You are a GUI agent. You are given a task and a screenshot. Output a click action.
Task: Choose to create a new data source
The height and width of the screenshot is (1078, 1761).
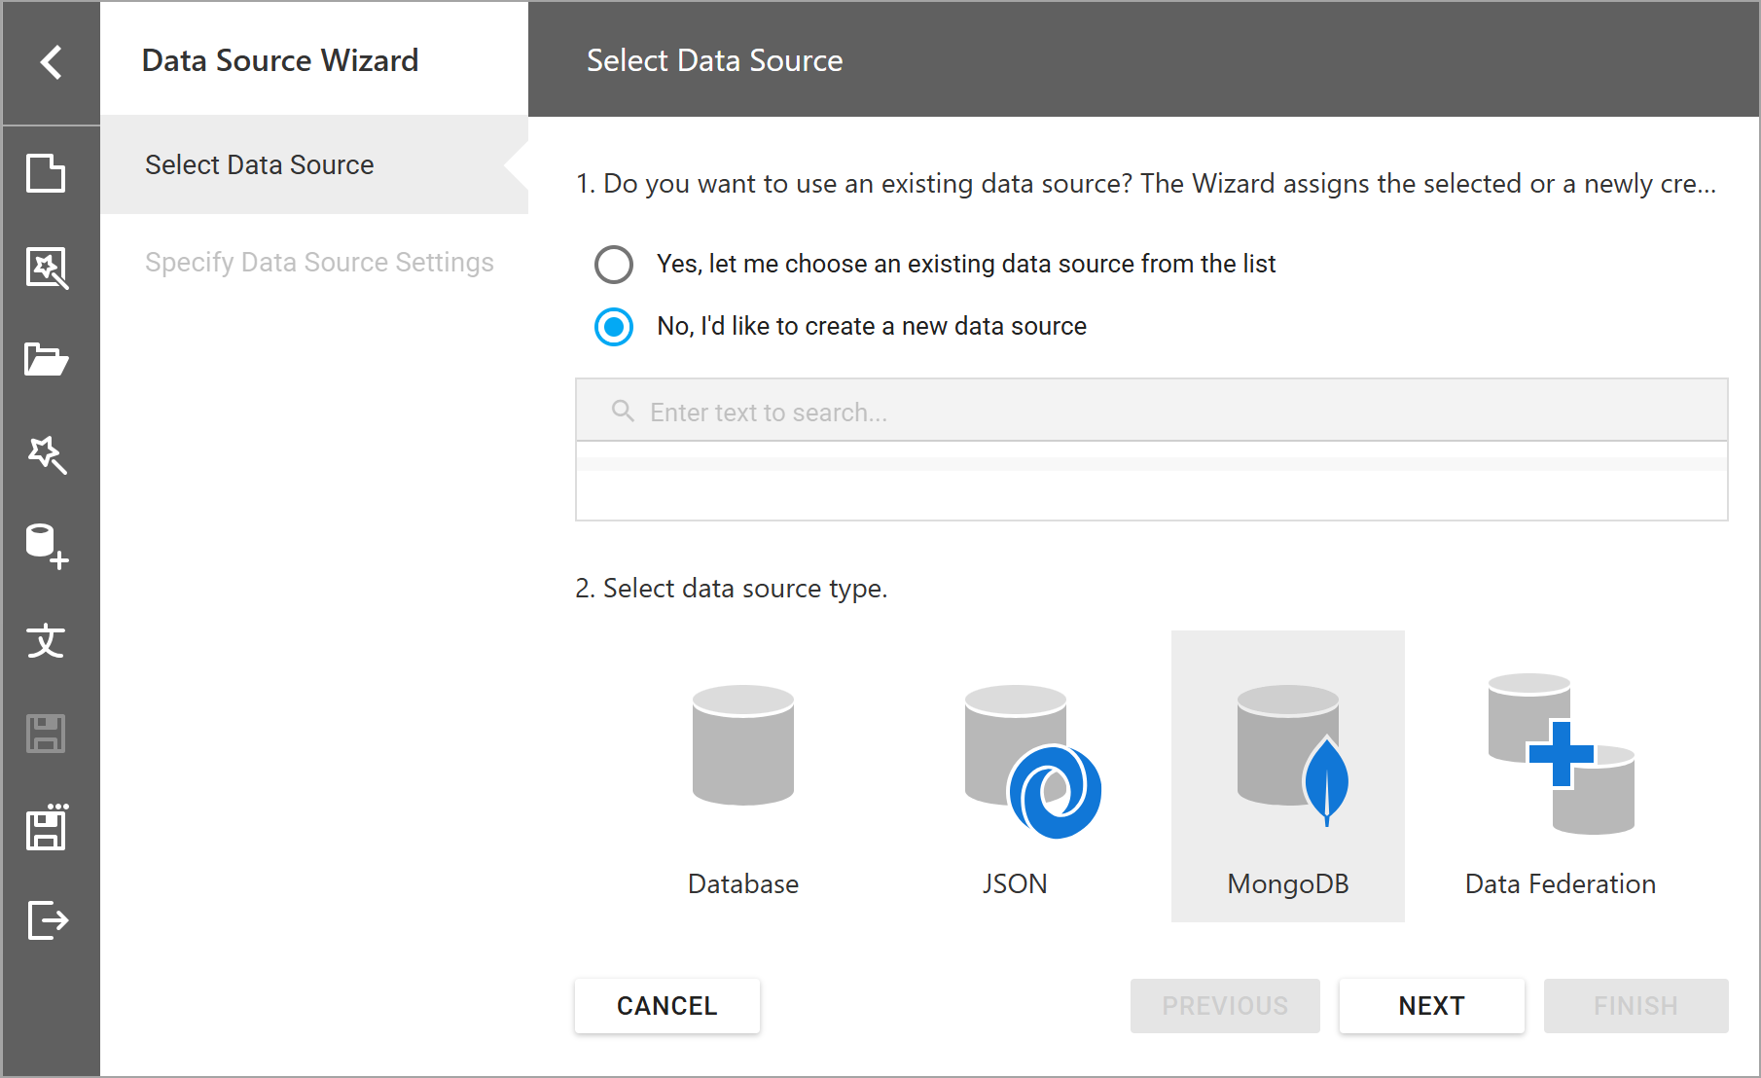(x=614, y=326)
